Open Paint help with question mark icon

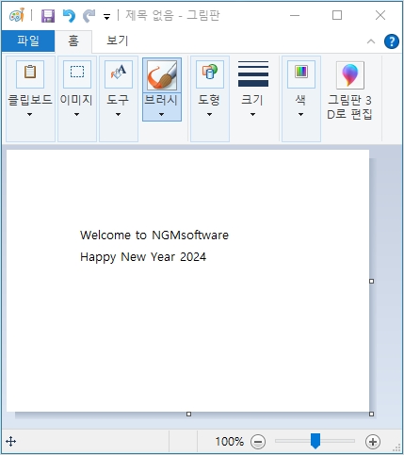392,41
